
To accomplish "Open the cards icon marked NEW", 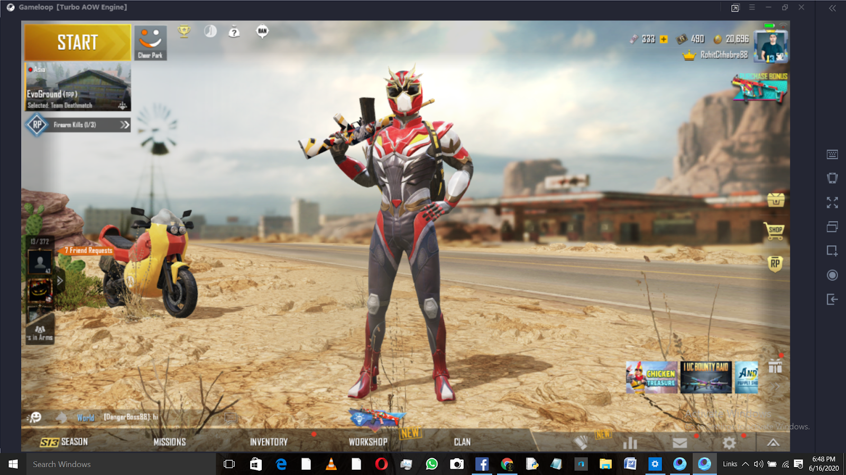I will point(582,442).
